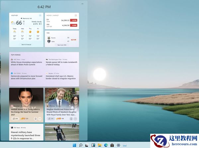Image resolution: width=199 pixels, height=148 pixels.
Task: Click the NBA game clock indicator
Action: (74, 40)
